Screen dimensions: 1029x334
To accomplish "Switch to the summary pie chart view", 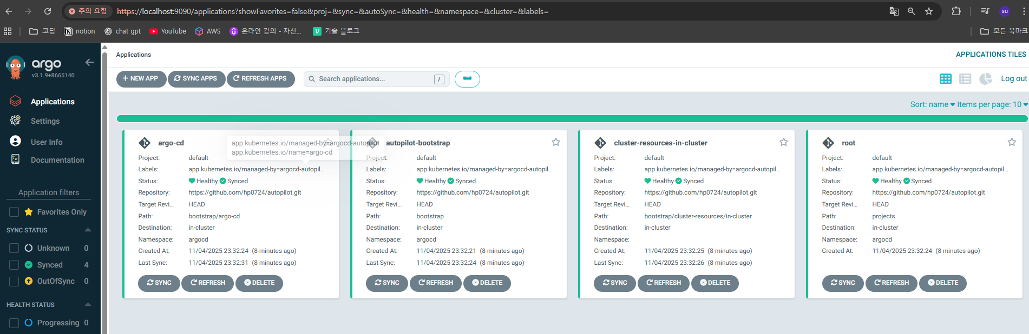I will tap(986, 79).
